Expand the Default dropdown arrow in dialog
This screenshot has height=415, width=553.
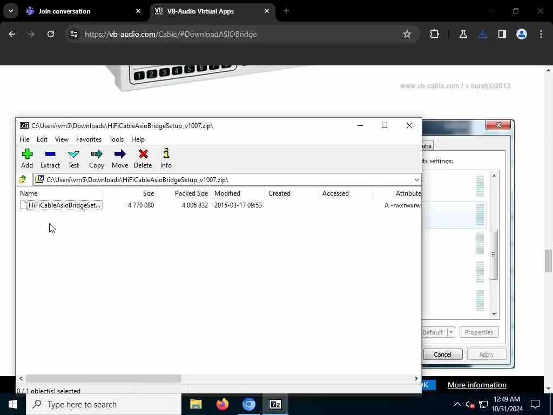tap(451, 332)
